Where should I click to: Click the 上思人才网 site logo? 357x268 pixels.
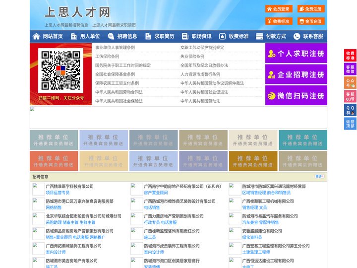pos(77,12)
